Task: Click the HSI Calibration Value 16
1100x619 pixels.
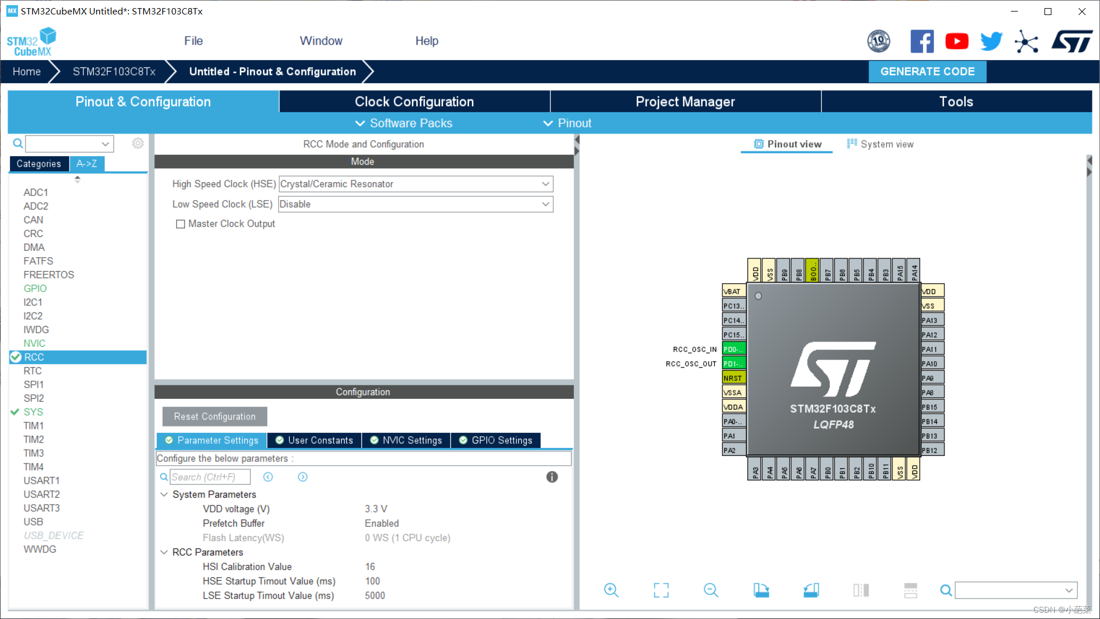Action: (370, 566)
